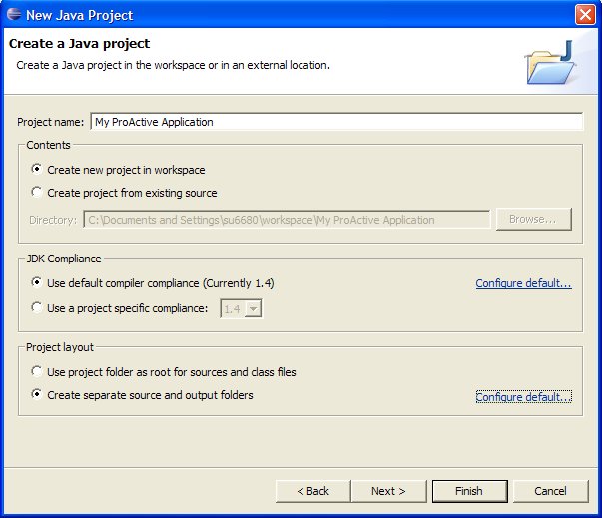This screenshot has width=602, height=518.
Task: Select Use a project specific compliance
Action: (x=38, y=308)
